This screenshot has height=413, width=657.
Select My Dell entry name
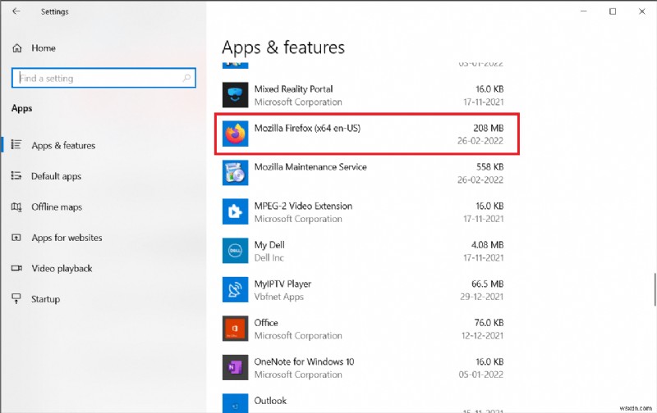click(x=269, y=245)
